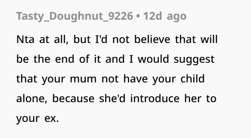251x138 pixels.
Task: Click the word would in the second line
Action: click(x=153, y=59)
